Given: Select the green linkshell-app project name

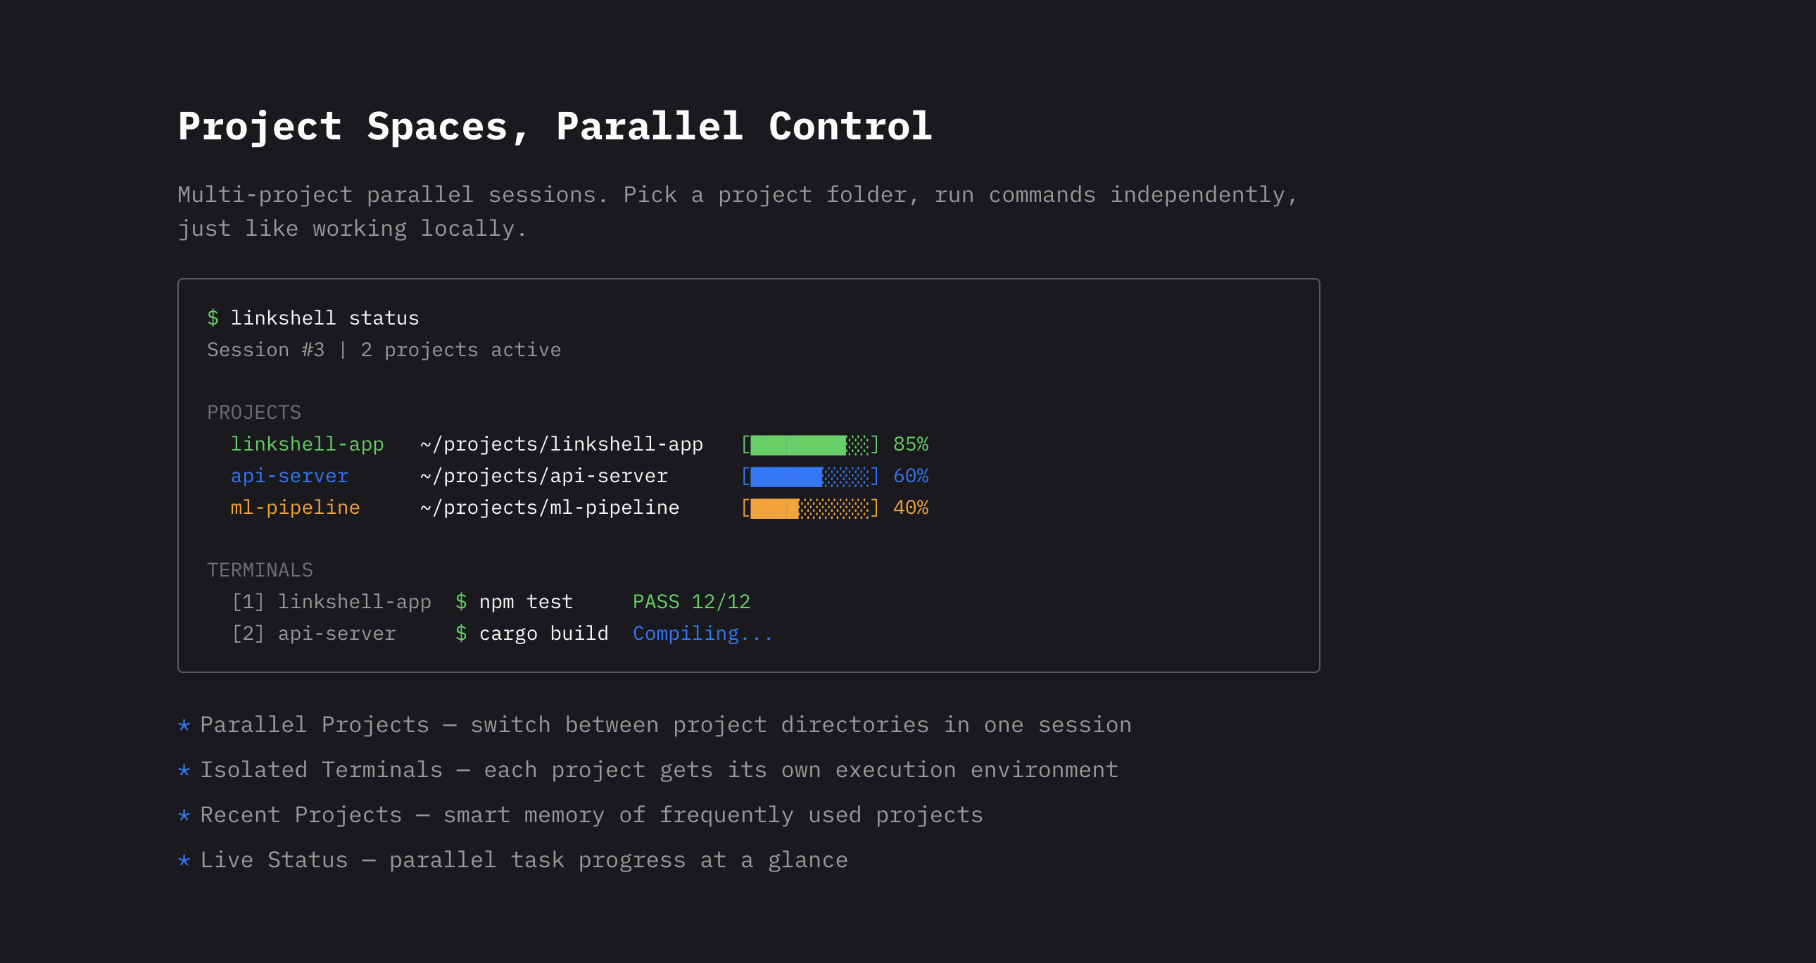Looking at the screenshot, I should coord(307,444).
